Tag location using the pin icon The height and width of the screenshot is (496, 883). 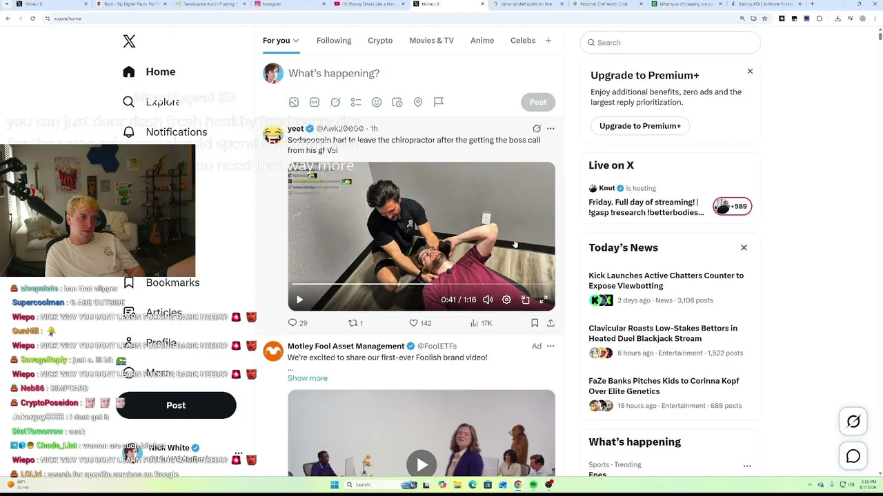pos(418,102)
